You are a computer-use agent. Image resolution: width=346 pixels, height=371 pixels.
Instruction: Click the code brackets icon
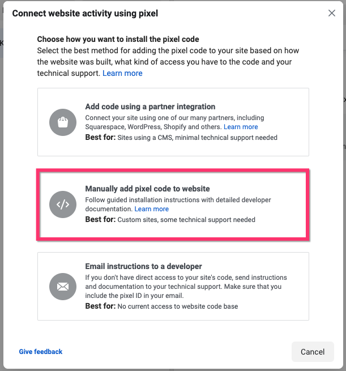pos(63,204)
